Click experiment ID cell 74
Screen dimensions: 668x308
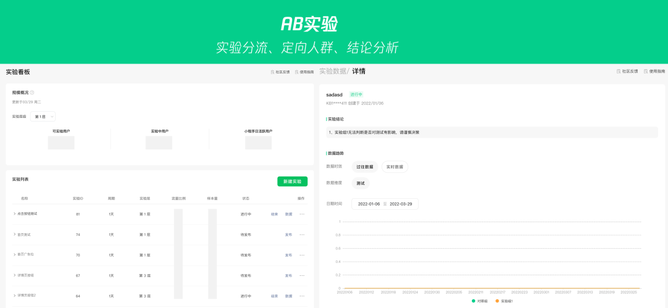[x=77, y=235]
